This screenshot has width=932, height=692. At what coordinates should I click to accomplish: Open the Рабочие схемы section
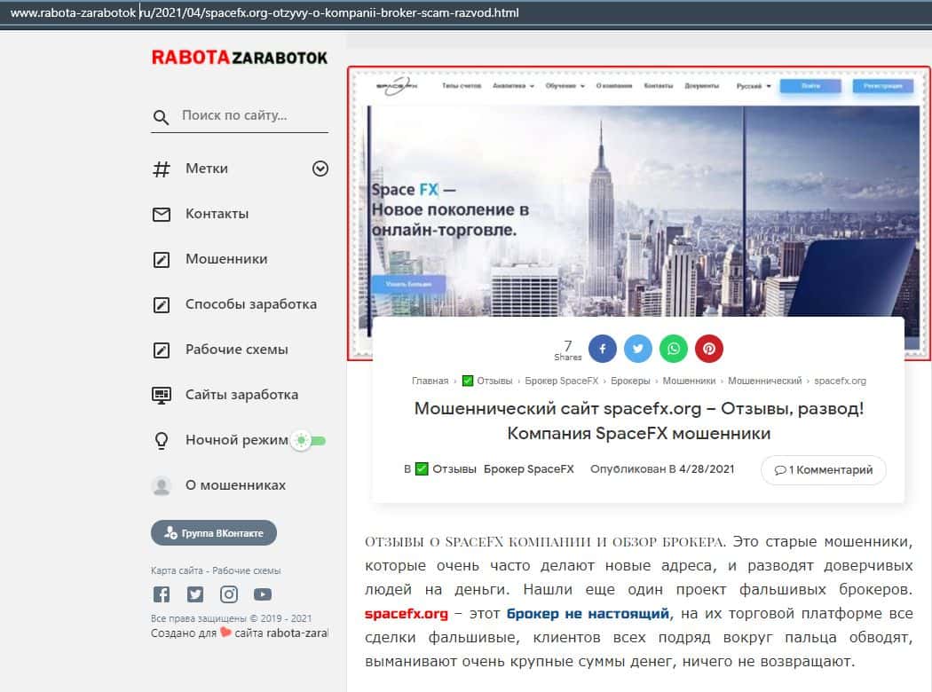tap(237, 350)
